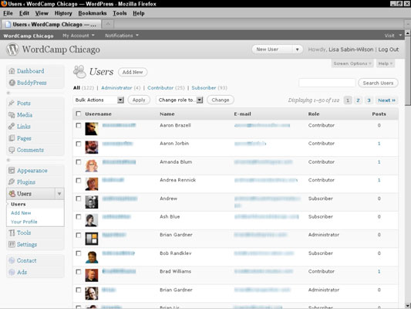This screenshot has width=411, height=309.
Task: Tick the checkbox for Andrew
Action: point(78,199)
